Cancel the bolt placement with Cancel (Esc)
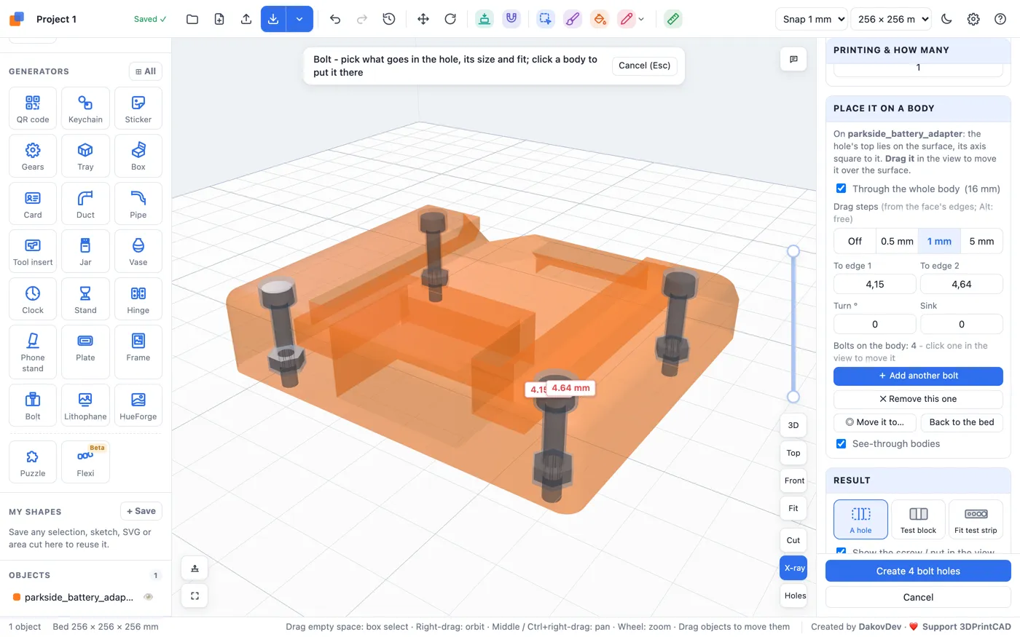The image size is (1020, 637). (644, 66)
